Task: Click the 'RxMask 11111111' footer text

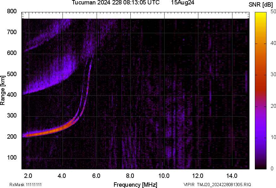Action: 26,185
